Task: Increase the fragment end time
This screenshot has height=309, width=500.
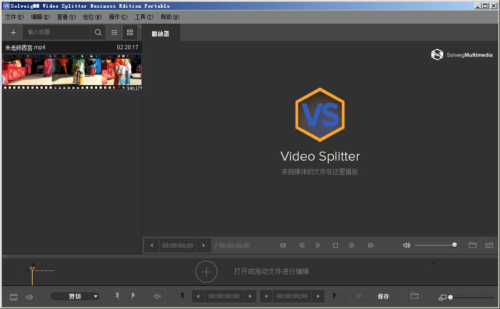Action: point(318,296)
